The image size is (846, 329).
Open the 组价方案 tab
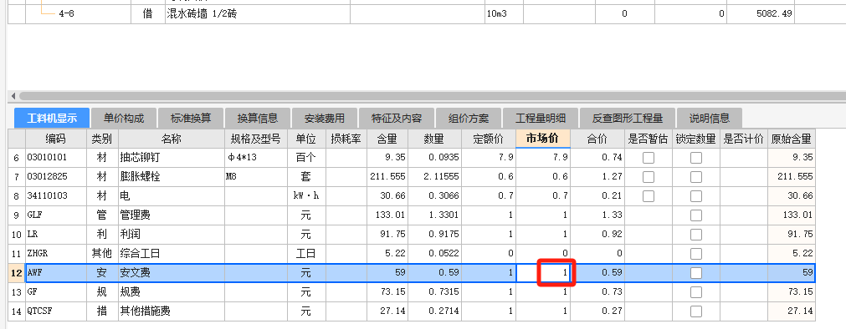(x=469, y=118)
